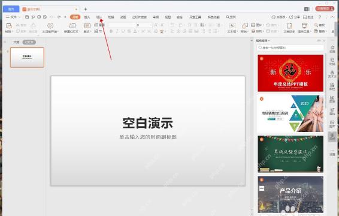This screenshot has height=216, width=339.
Task: Click the New Slide icon
Action: [72, 26]
